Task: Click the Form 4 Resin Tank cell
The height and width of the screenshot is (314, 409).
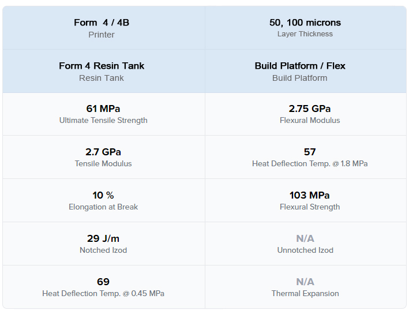Action: tap(104, 71)
